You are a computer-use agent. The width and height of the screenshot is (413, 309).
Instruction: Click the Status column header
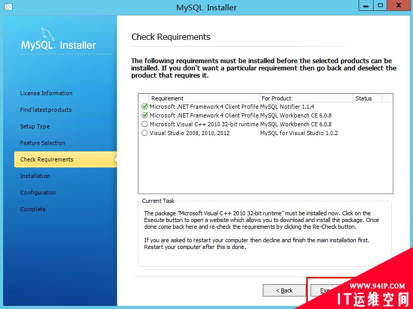[367, 98]
